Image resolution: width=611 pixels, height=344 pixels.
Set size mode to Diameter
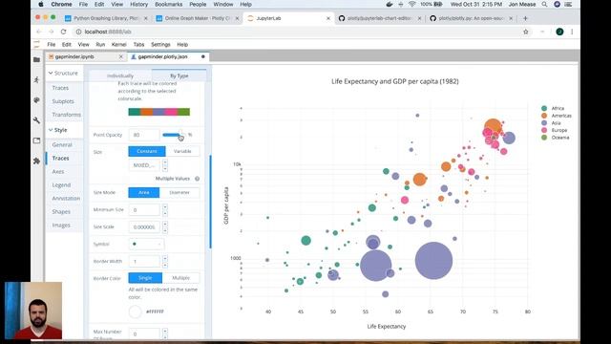[179, 192]
